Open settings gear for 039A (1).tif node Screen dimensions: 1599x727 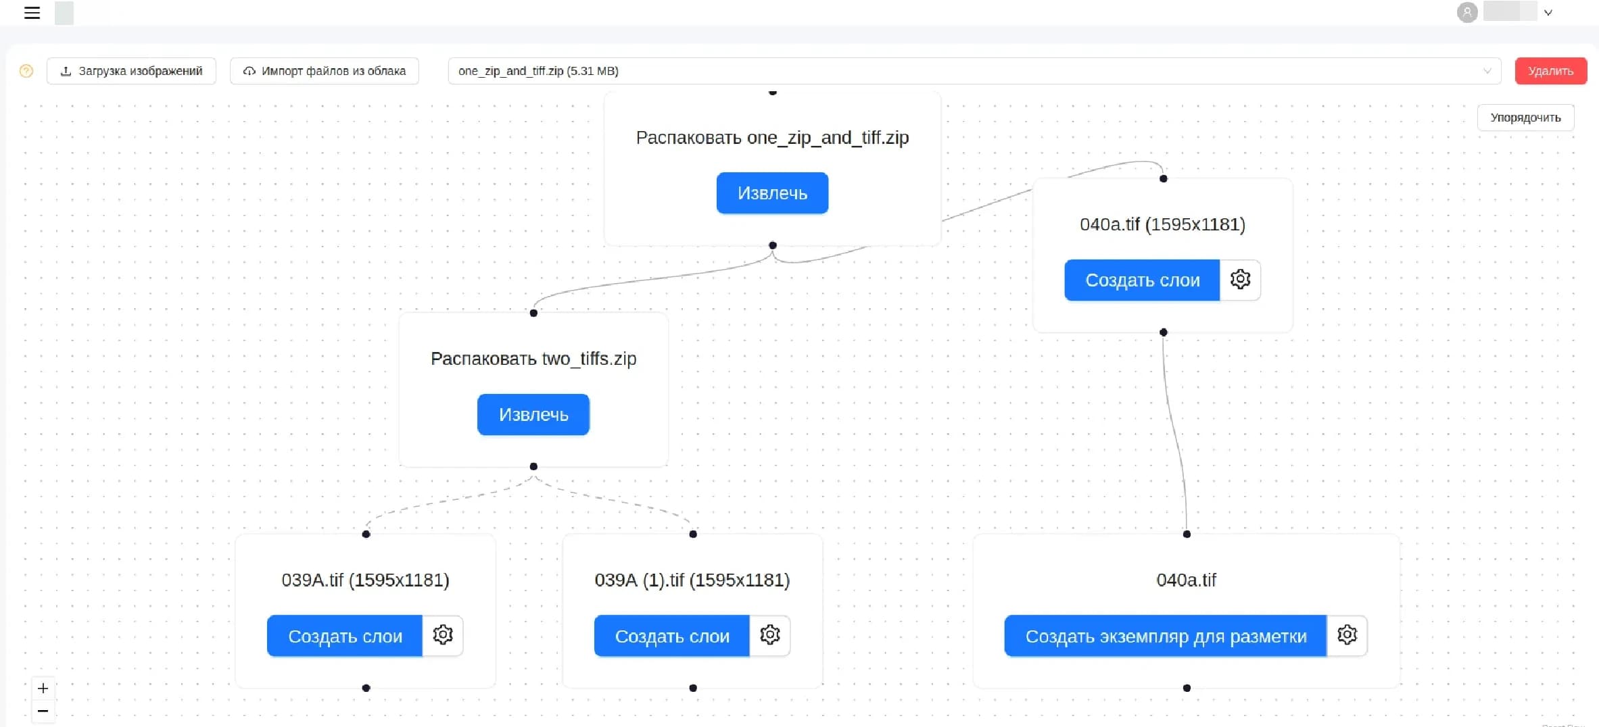point(770,635)
